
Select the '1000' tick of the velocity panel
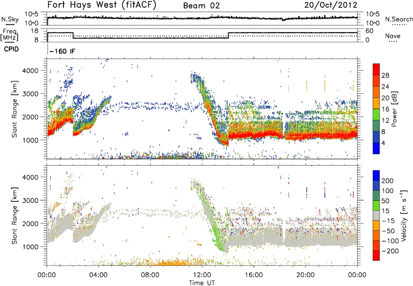pyautogui.click(x=30, y=246)
